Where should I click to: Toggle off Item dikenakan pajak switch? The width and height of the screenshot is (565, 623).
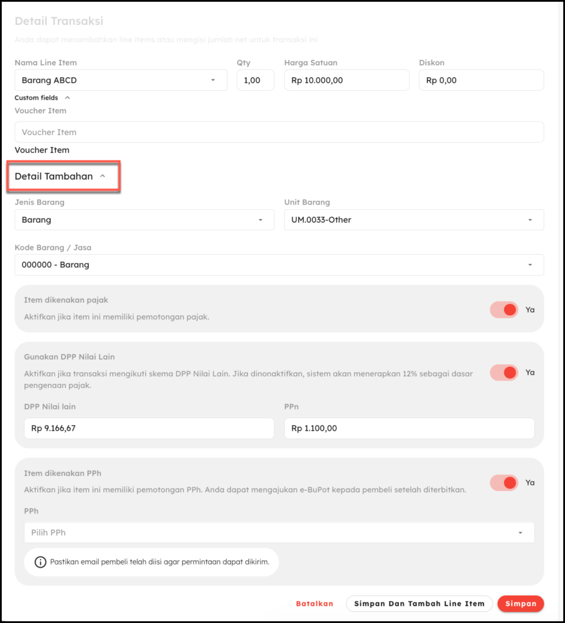(x=504, y=310)
